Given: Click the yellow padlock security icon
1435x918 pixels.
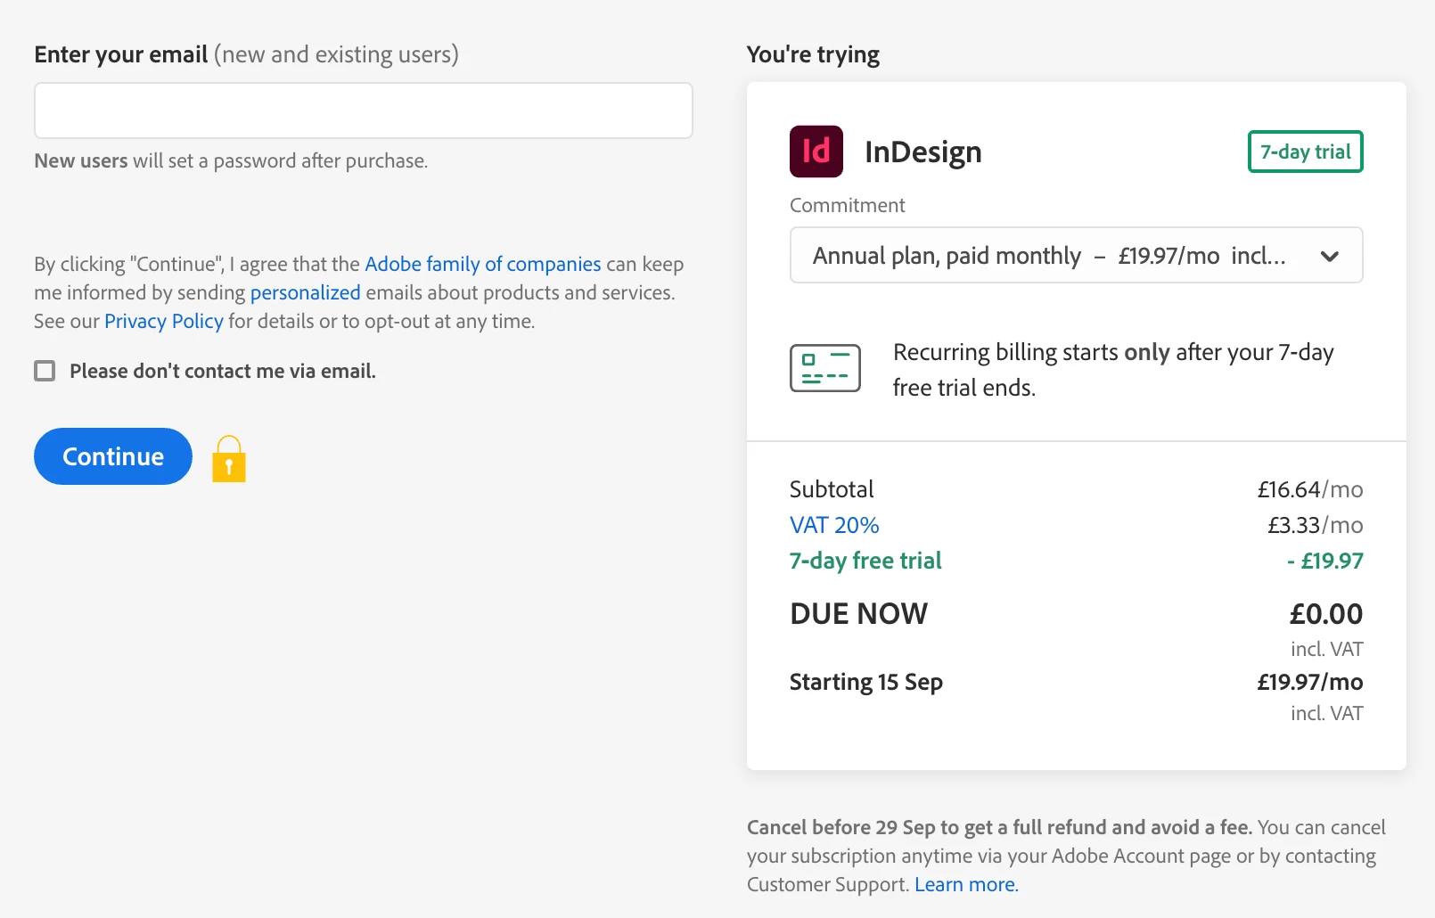Looking at the screenshot, I should pyautogui.click(x=229, y=459).
